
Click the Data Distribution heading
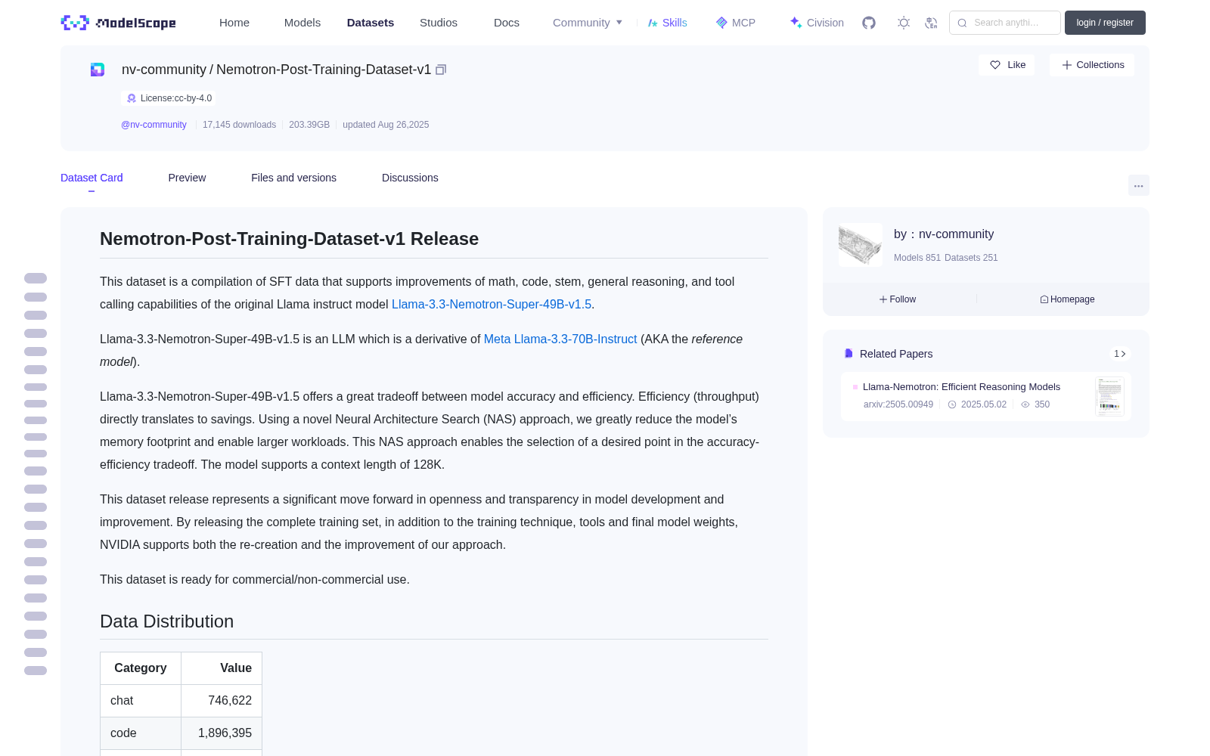tap(167, 621)
